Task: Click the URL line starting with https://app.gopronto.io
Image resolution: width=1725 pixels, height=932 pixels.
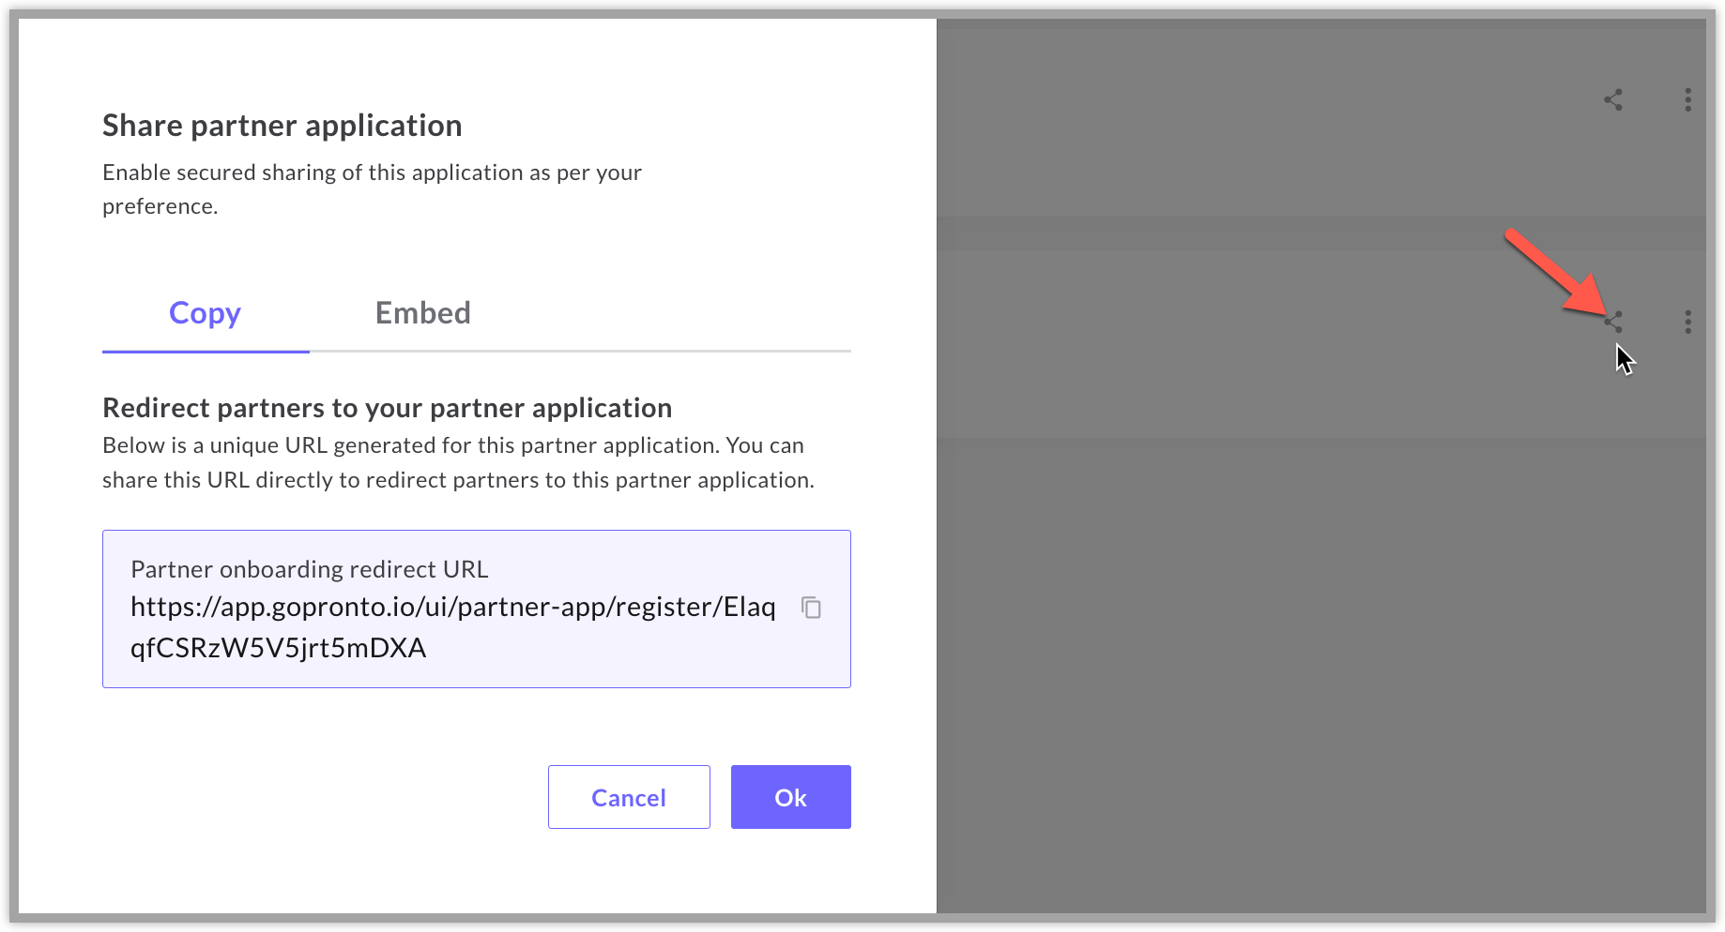Action: pos(452,608)
